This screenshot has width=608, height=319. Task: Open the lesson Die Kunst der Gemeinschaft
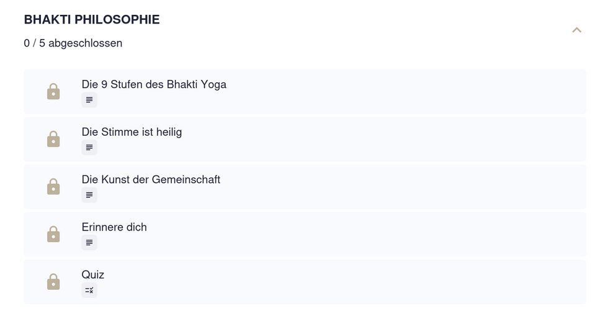pos(151,180)
